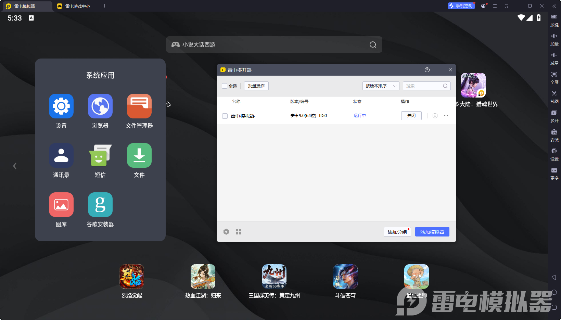
Task: Launch the 浏览器 browser app
Action: (100, 106)
